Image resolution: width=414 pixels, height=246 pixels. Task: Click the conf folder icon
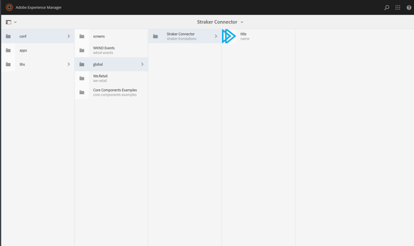[8, 36]
